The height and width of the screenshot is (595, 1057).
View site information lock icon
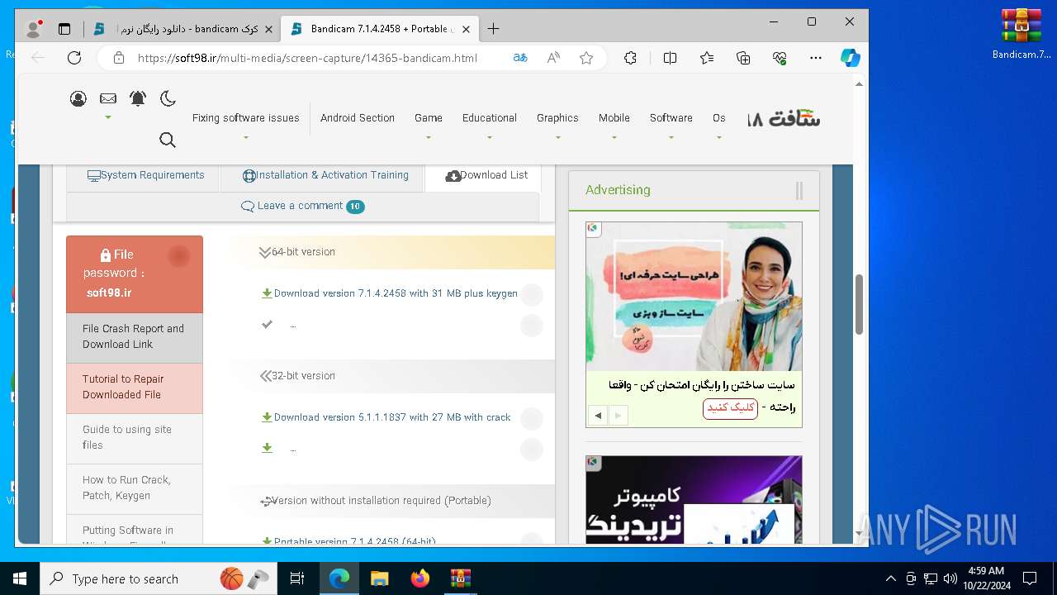(x=119, y=58)
